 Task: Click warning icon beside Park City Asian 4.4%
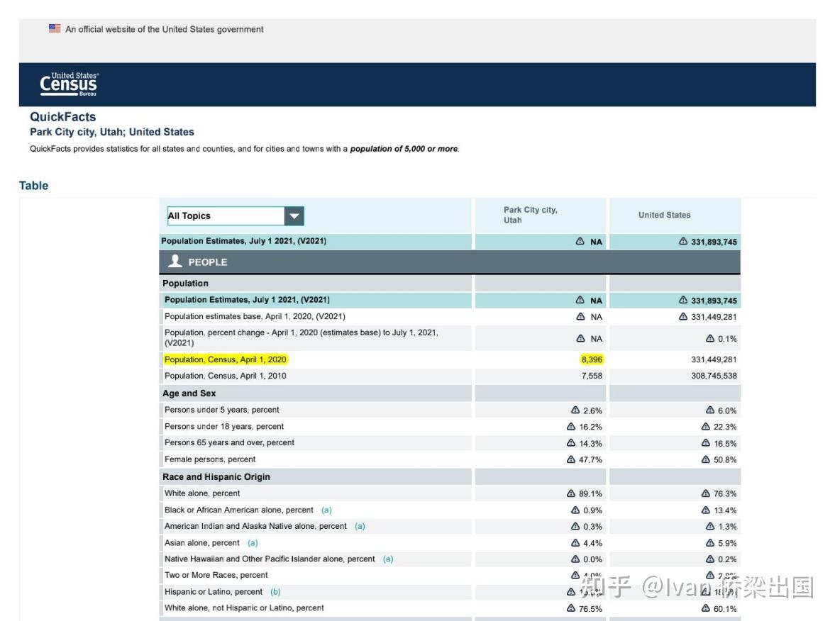point(575,543)
